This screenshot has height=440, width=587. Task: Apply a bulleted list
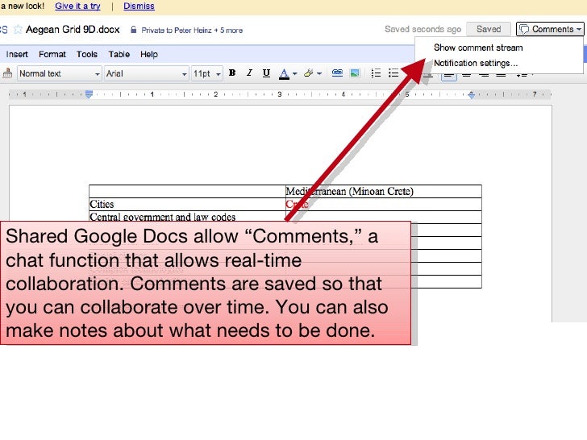point(393,73)
